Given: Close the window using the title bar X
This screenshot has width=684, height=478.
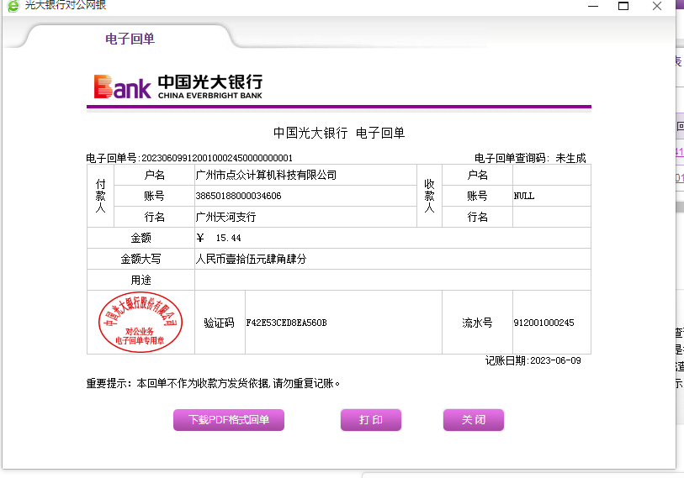Looking at the screenshot, I should pos(657,6).
